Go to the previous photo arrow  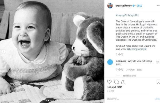point(3,51)
